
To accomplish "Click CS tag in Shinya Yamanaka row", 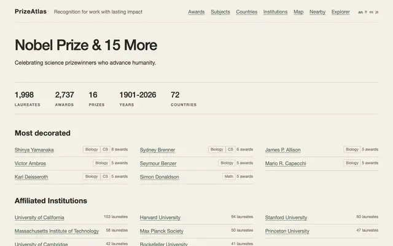I will pos(105,149).
